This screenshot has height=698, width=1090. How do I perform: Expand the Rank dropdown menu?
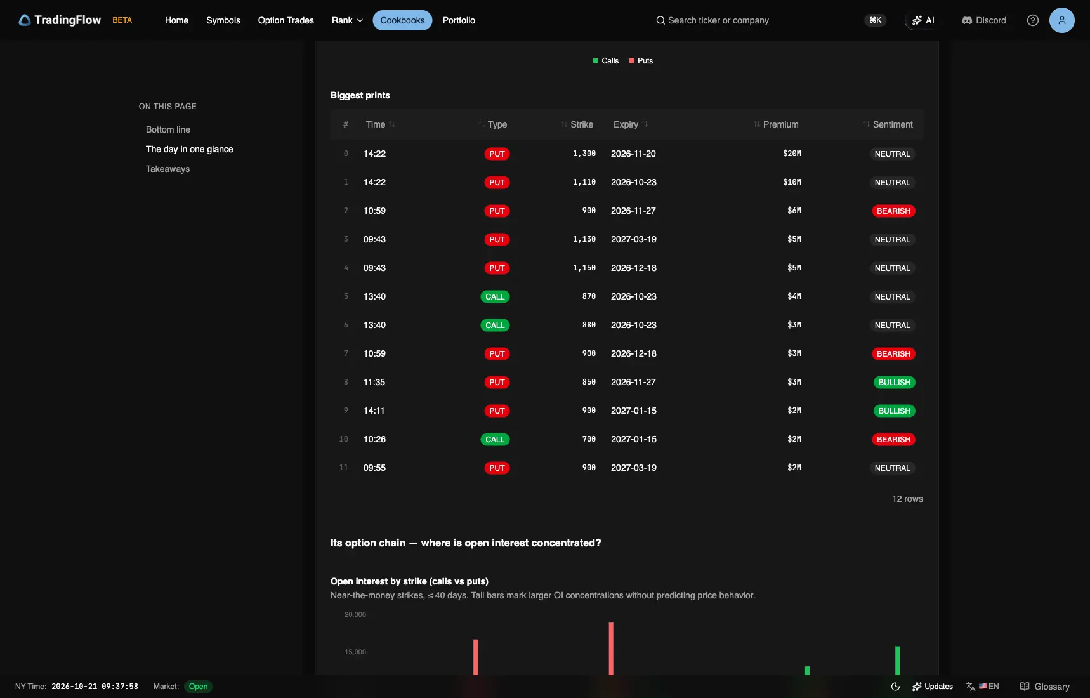[x=347, y=20]
